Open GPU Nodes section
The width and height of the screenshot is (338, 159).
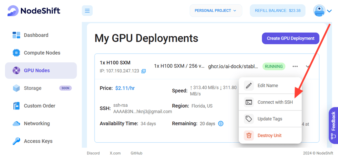pyautogui.click(x=41, y=71)
